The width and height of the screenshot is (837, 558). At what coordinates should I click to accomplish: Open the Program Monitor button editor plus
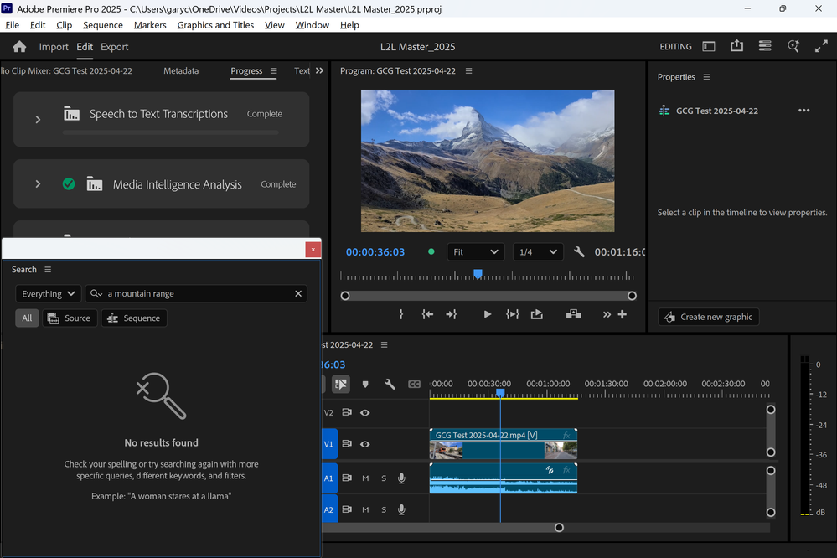(623, 314)
